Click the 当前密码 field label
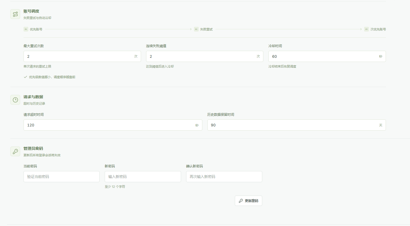The height and width of the screenshot is (226, 410). click(30, 166)
